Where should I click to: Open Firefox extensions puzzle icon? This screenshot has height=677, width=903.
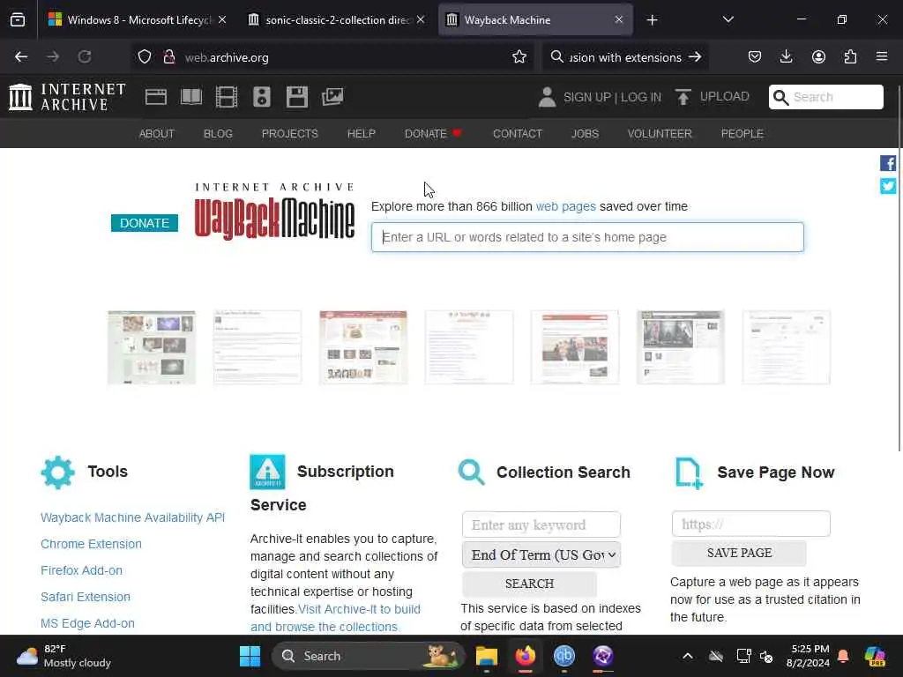point(850,57)
